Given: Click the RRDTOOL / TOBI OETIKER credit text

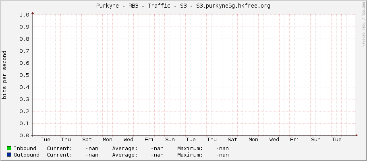Looking at the screenshot, I should (x=363, y=24).
